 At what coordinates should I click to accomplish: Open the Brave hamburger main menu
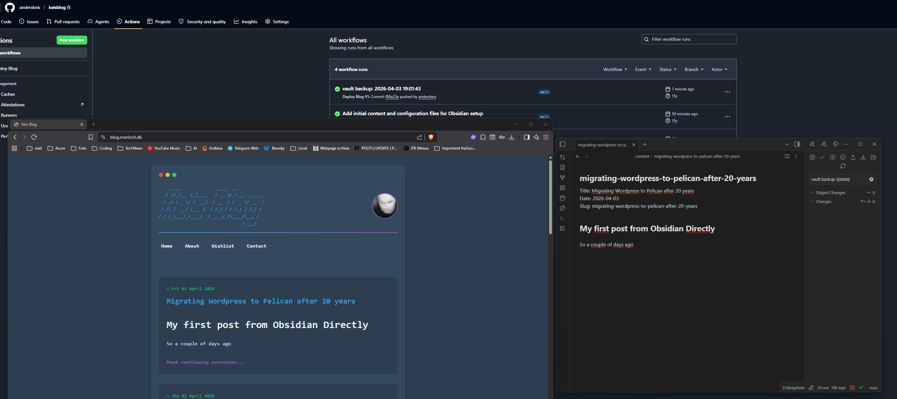tap(546, 137)
